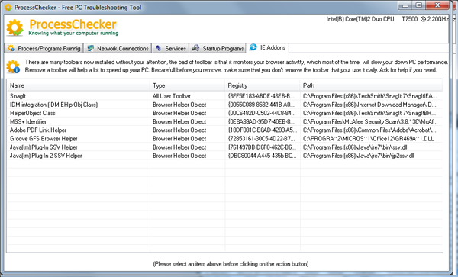Click the SnagIt 7\SnagItIEA path cell

[x=370, y=96]
